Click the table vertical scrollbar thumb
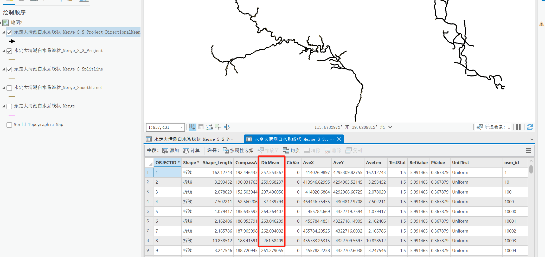This screenshot has height=257, width=545. 531,169
